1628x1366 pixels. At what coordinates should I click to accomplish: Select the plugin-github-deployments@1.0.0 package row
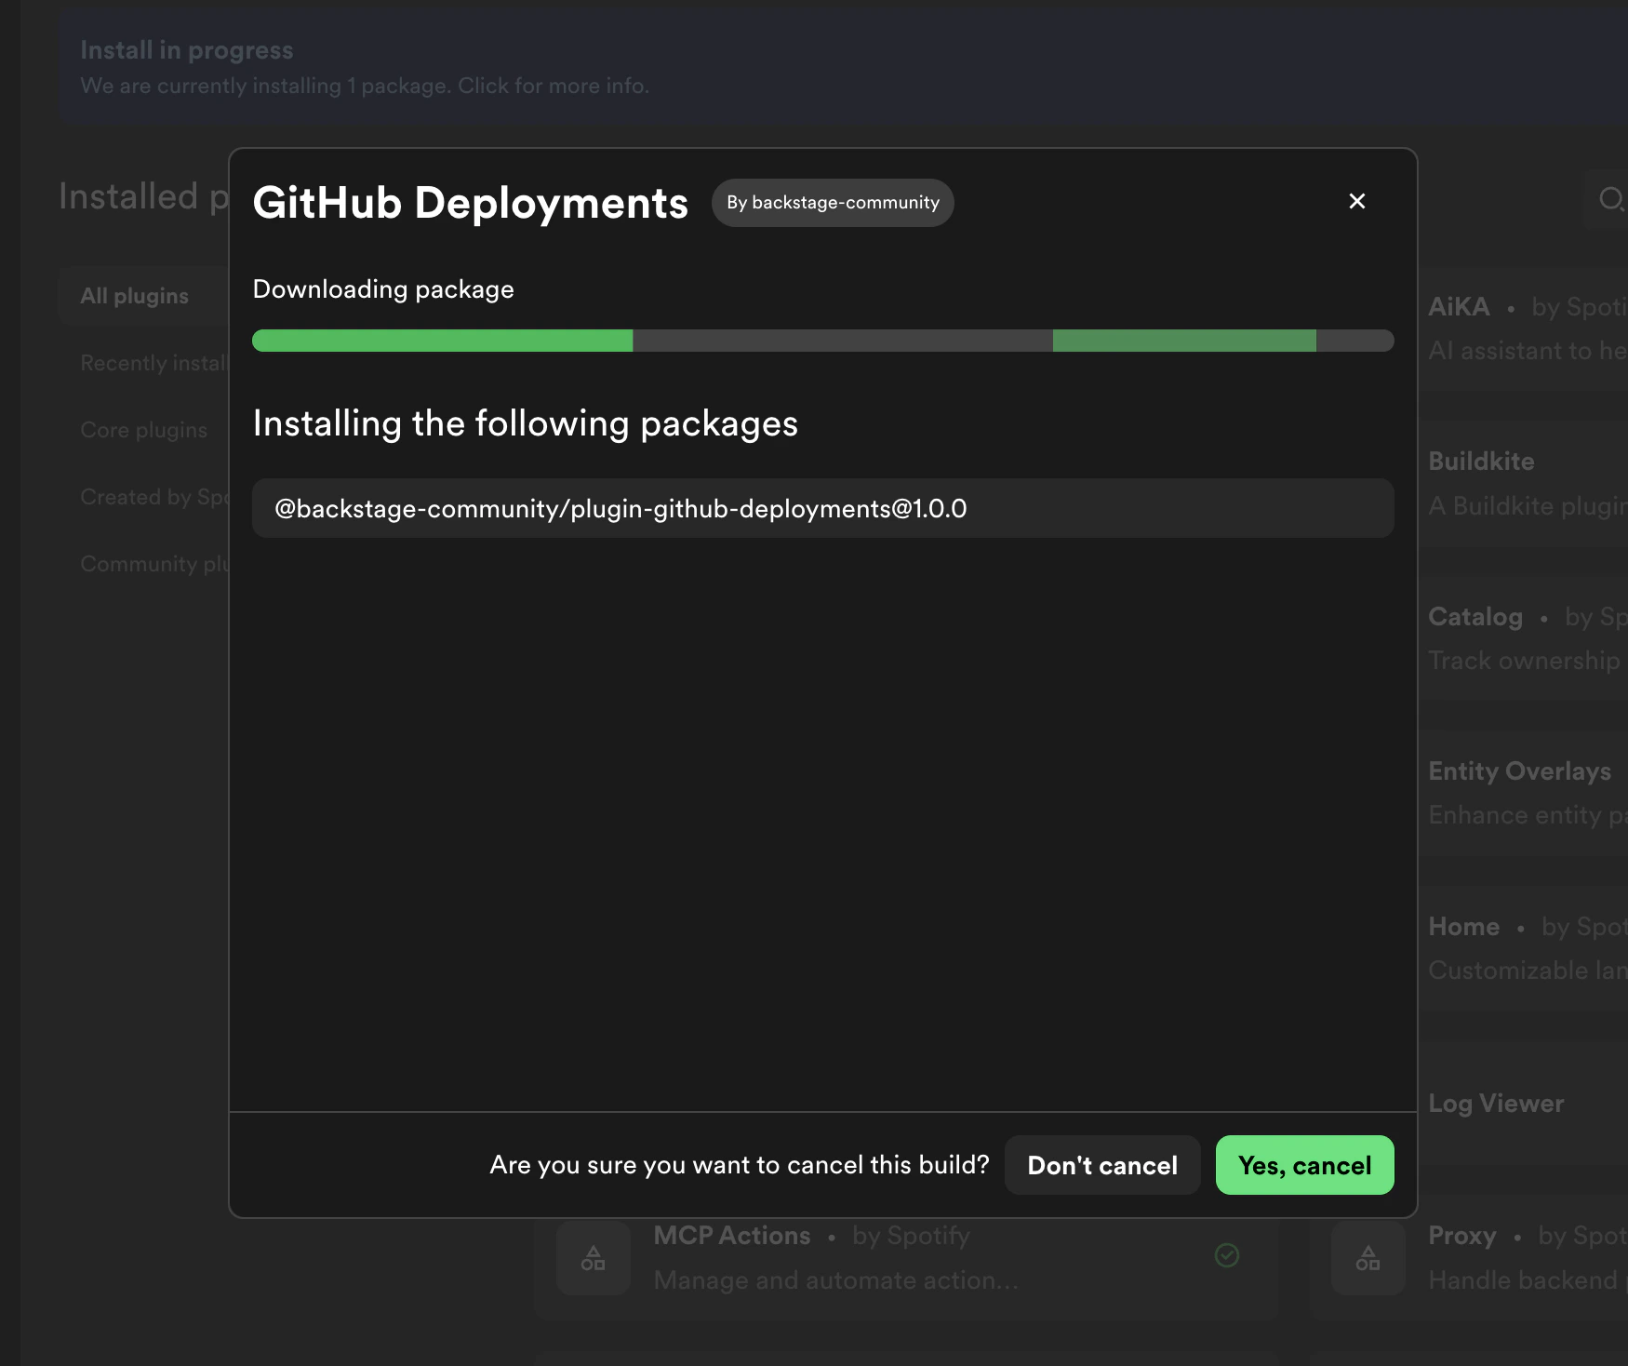(822, 508)
